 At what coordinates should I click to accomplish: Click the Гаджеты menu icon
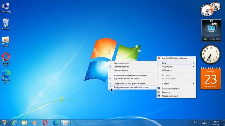[159, 92]
